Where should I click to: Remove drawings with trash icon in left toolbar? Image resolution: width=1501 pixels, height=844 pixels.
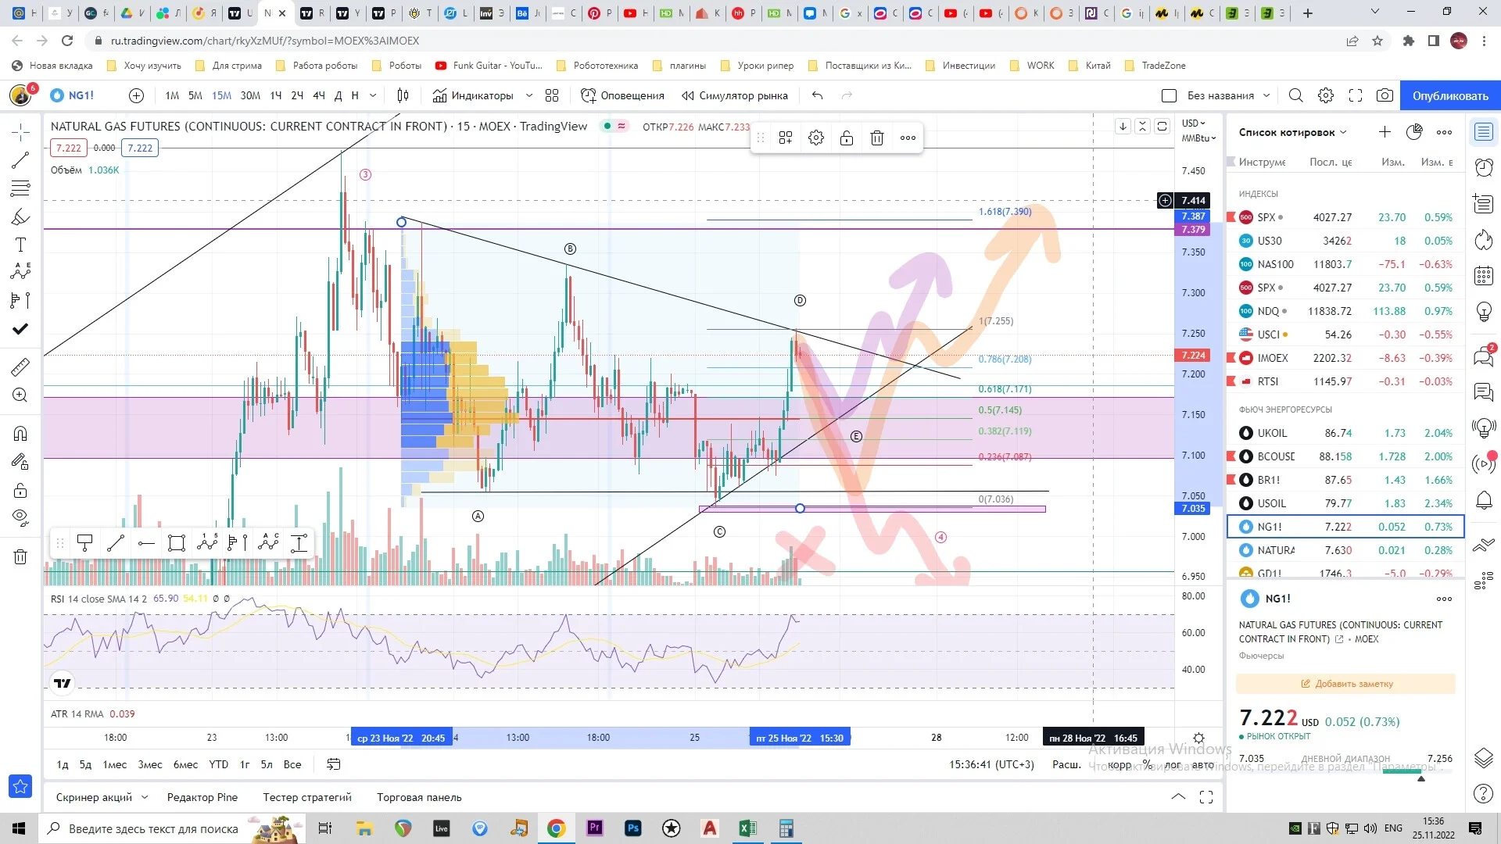coord(21,556)
